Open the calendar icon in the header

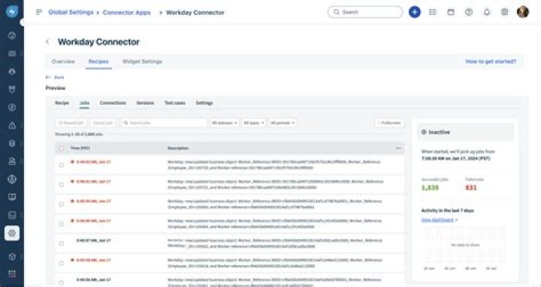pyautogui.click(x=451, y=12)
